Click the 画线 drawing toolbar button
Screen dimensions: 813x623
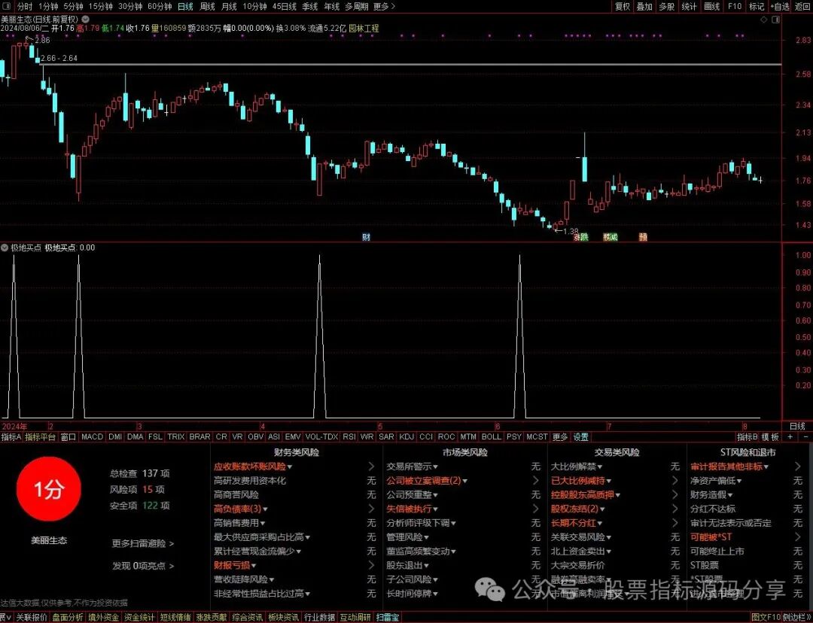coord(712,6)
